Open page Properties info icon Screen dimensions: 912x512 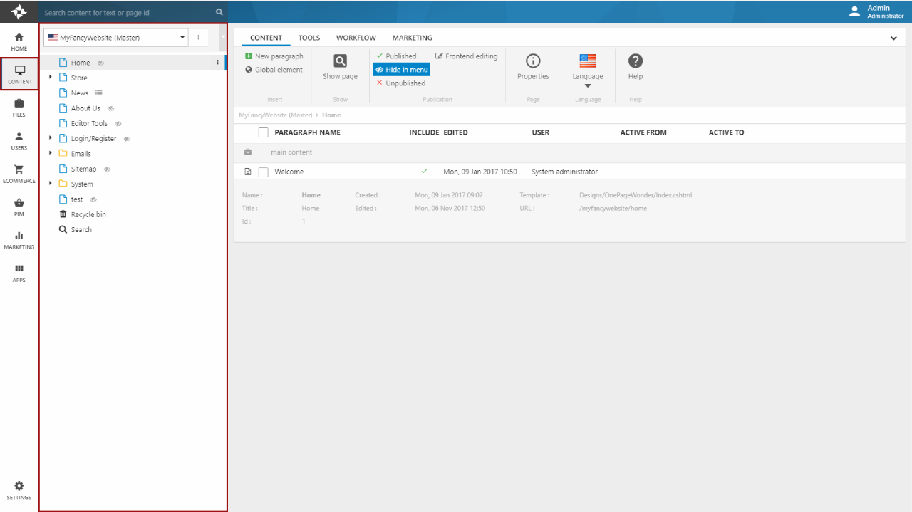click(x=533, y=61)
